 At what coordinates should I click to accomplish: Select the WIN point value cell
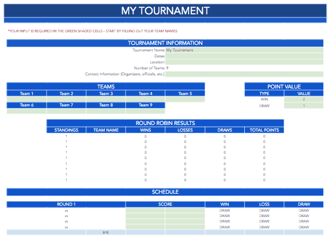pos(303,99)
